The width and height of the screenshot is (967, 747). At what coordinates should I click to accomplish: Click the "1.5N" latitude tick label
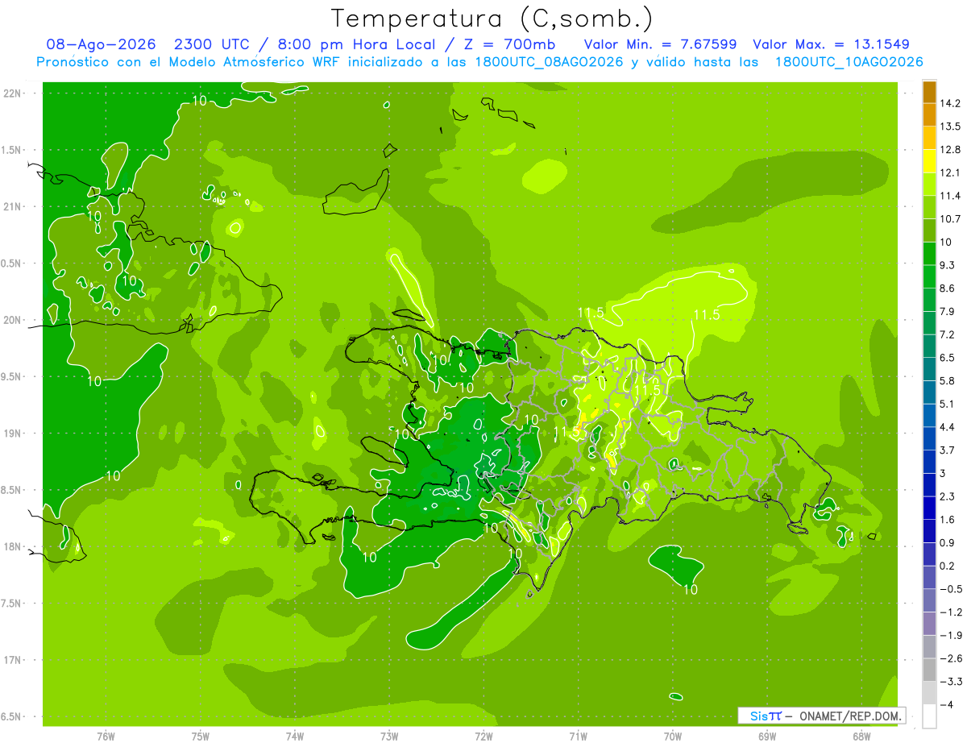click(11, 151)
